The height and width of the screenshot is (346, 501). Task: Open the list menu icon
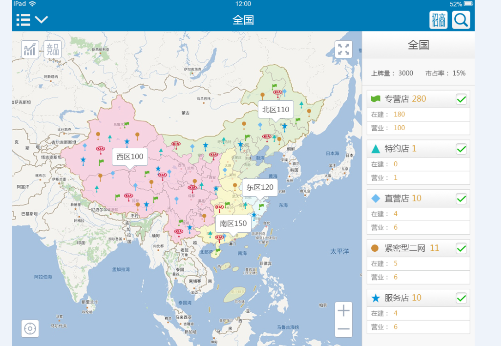click(23, 19)
